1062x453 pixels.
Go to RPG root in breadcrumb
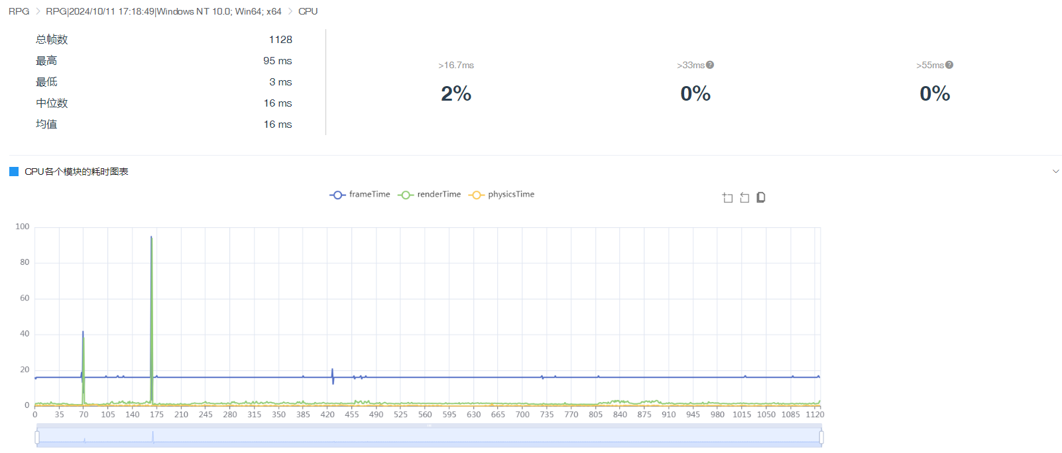click(x=19, y=11)
